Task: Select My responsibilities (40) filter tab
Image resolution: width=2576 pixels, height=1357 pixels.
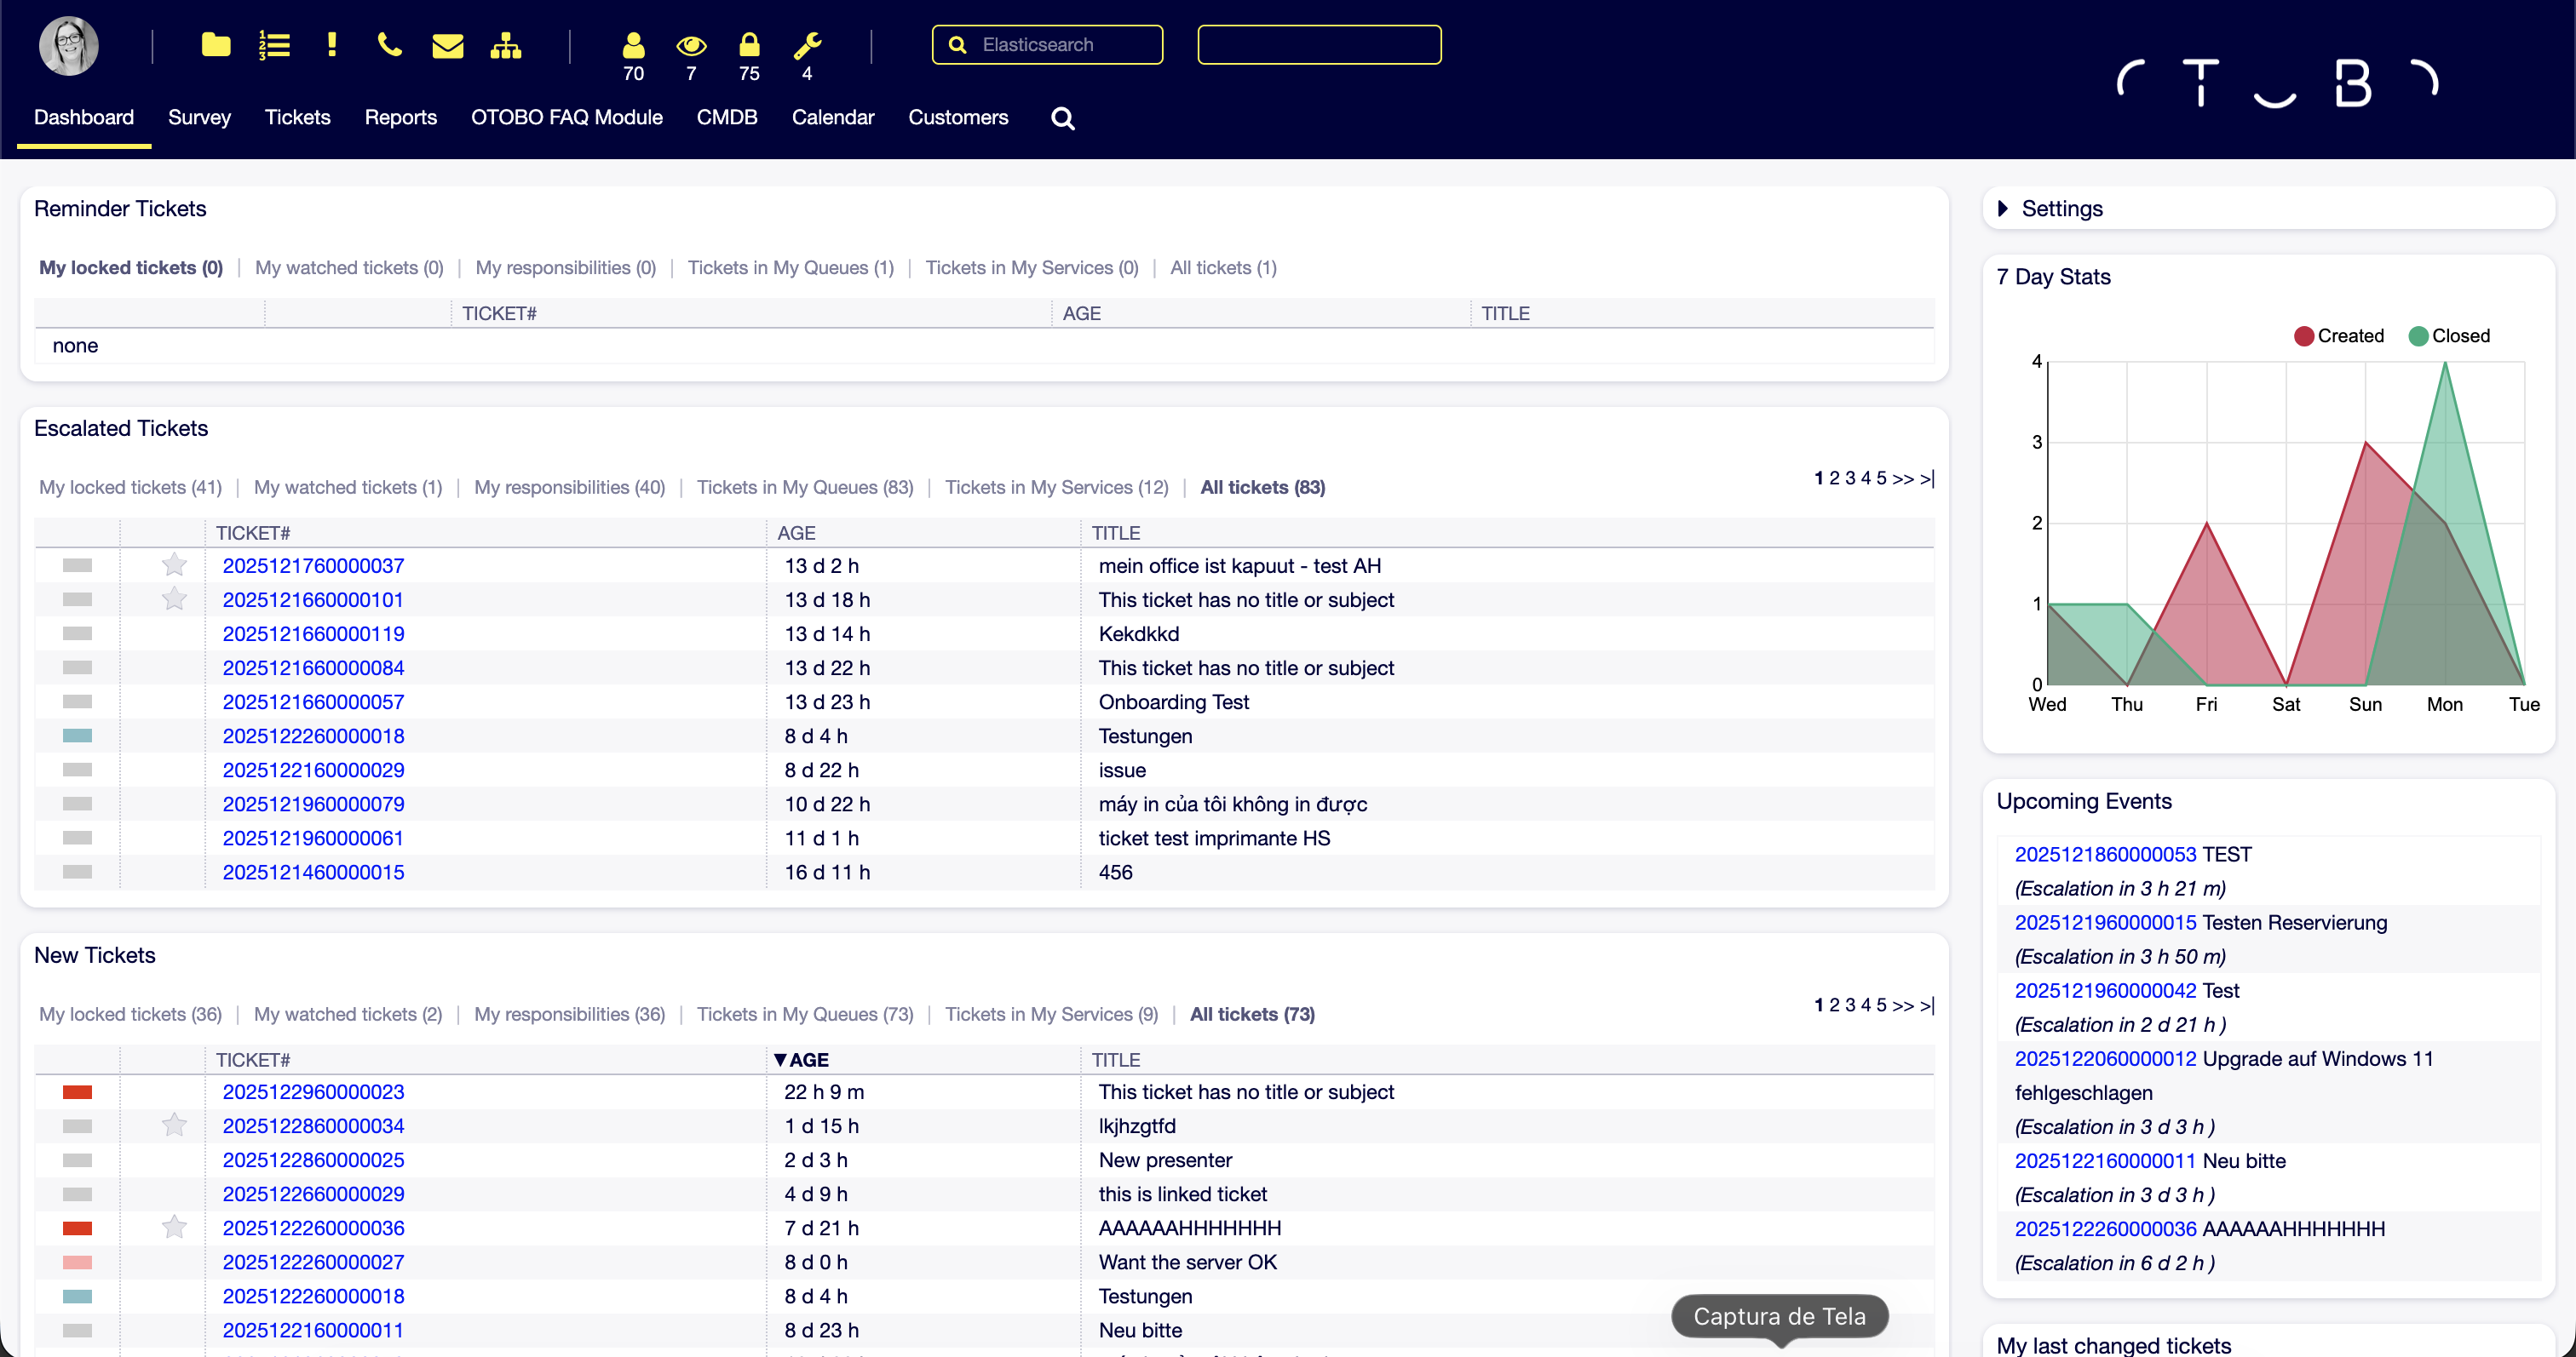Action: 569,487
